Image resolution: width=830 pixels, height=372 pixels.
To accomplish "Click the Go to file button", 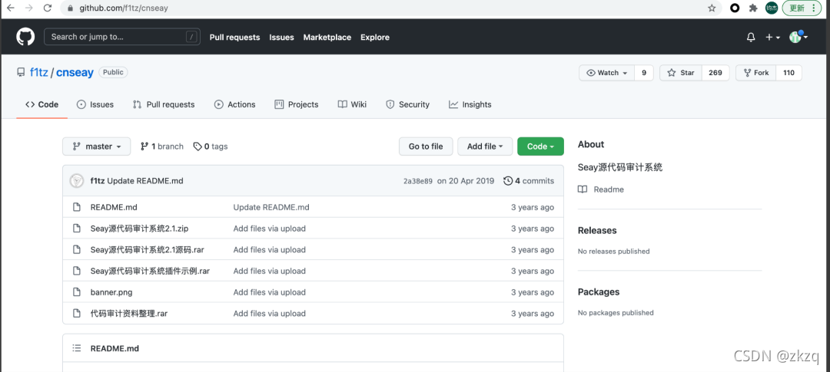I will click(x=426, y=146).
